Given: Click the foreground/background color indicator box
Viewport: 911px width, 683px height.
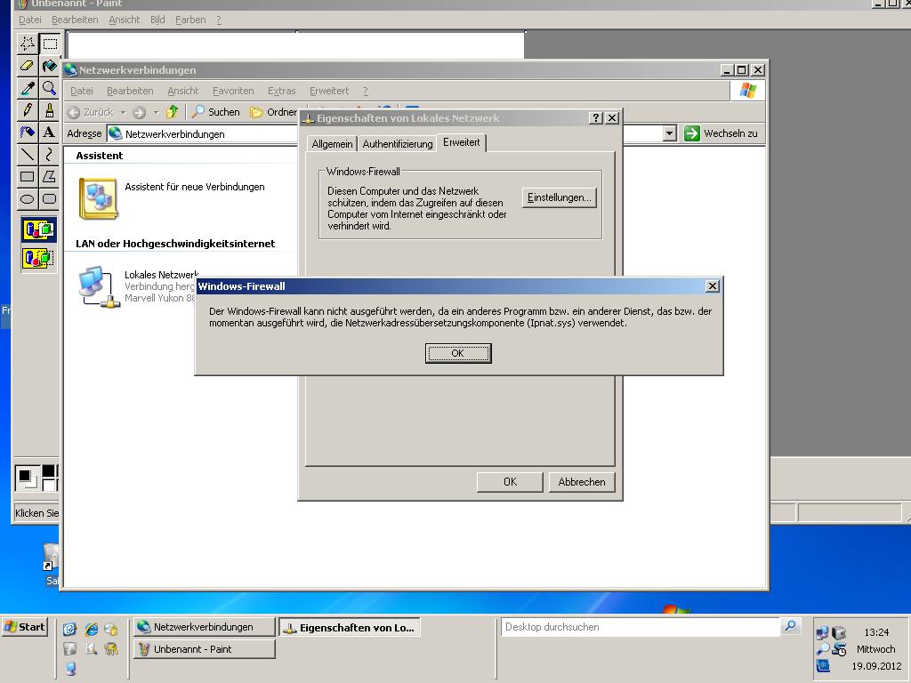Looking at the screenshot, I should click(28, 478).
